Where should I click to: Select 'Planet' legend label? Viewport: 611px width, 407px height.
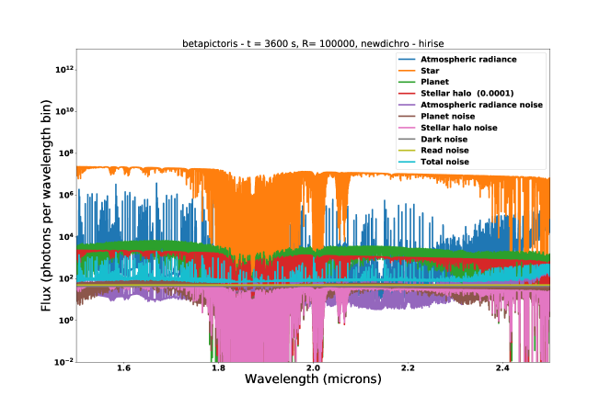[435, 82]
